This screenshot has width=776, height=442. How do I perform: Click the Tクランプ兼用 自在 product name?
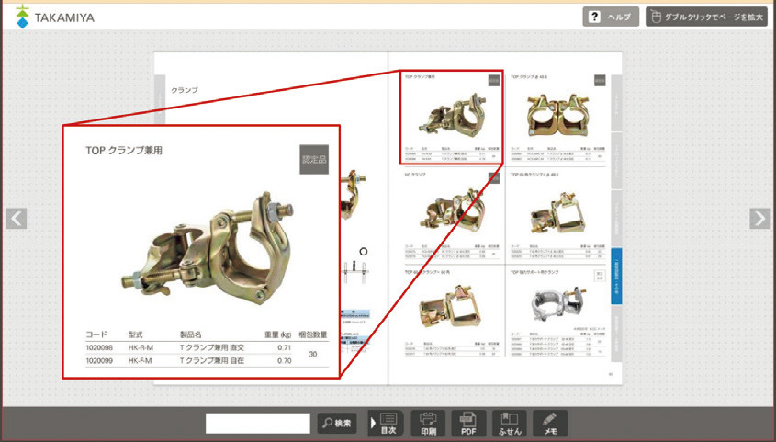pyautogui.click(x=212, y=361)
